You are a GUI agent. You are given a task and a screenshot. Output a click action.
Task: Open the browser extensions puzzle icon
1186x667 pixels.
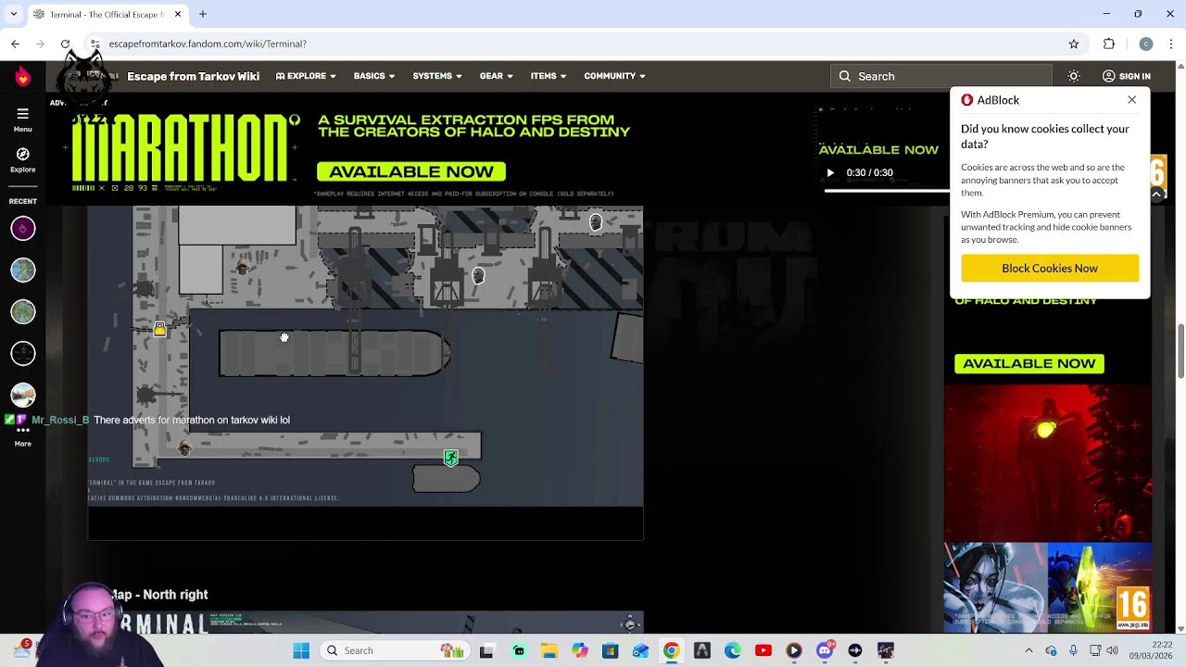[1109, 44]
